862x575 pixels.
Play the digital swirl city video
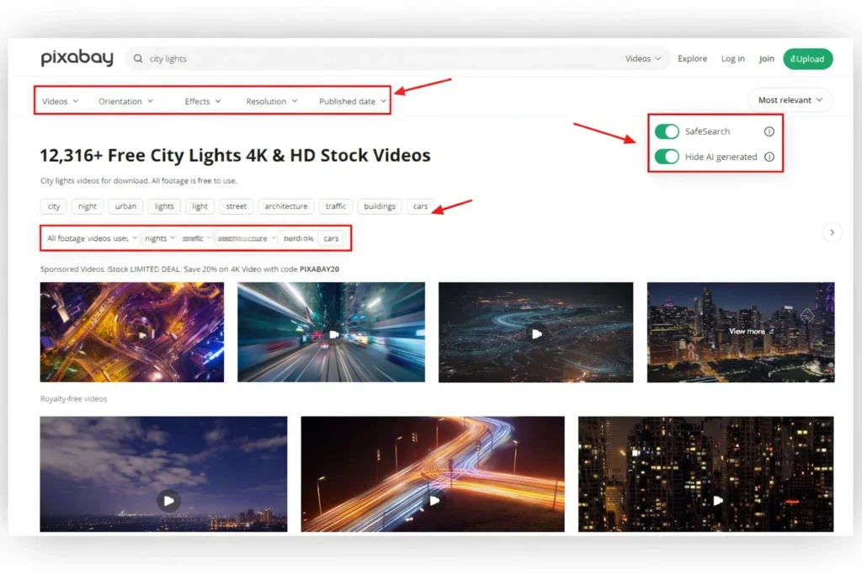pyautogui.click(x=535, y=333)
